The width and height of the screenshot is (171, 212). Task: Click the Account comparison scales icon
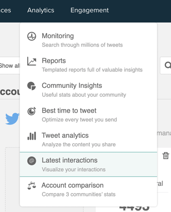[x=32, y=186]
